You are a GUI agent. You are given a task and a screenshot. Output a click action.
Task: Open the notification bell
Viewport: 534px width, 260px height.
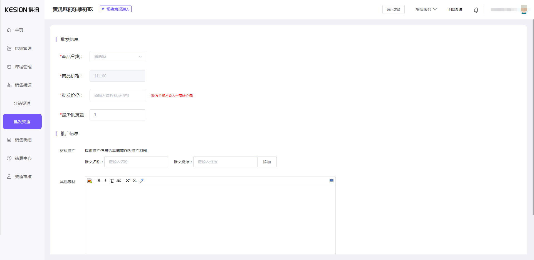476,10
